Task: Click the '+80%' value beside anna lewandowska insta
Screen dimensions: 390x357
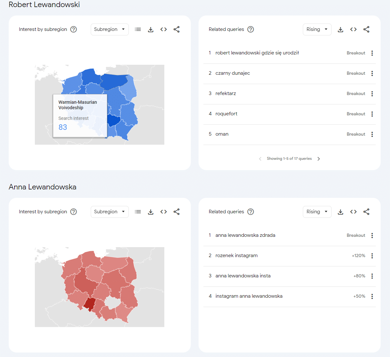Action: pyautogui.click(x=359, y=276)
